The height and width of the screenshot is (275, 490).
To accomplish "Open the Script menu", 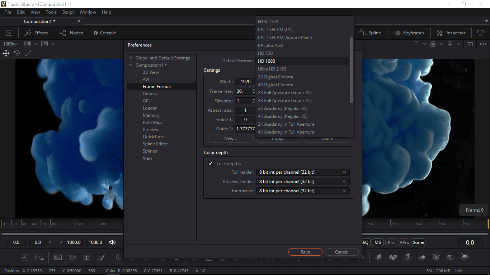I will coord(68,12).
